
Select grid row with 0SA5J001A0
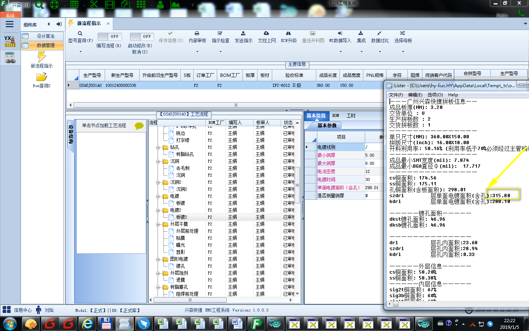[225, 85]
